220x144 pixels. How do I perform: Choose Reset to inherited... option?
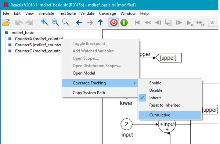[166, 105]
